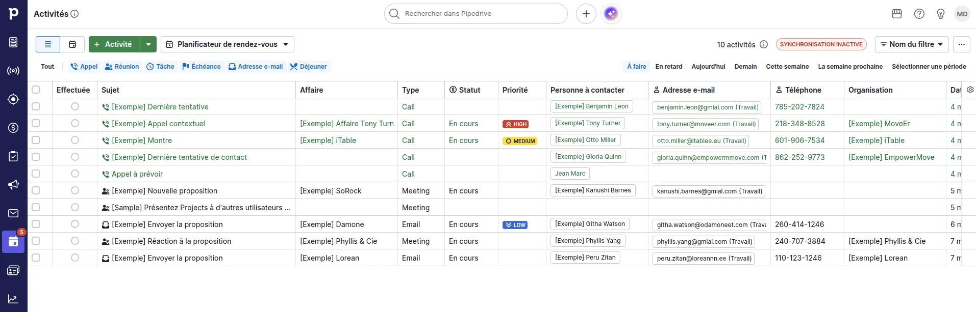976x312 pixels.
Task: Open table column settings gear
Action: click(970, 90)
